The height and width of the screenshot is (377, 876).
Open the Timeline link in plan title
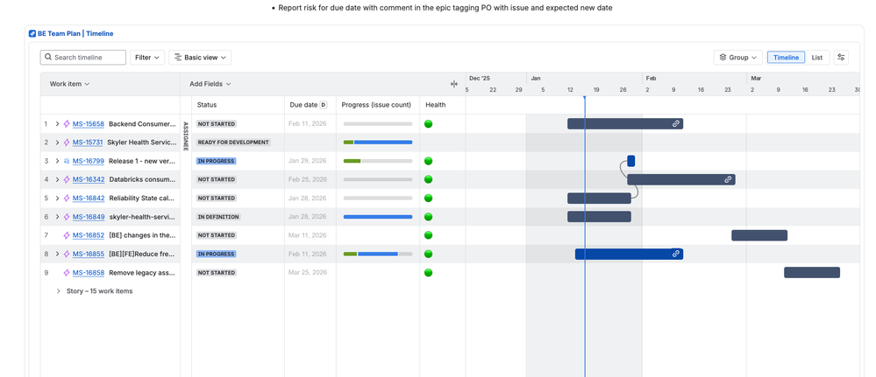coord(99,33)
